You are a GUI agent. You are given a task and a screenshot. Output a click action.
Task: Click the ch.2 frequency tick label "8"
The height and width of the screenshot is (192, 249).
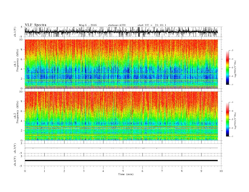pos(22,101)
